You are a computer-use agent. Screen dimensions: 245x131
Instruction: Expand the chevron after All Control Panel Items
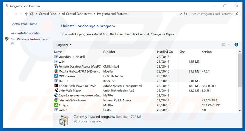tap(94, 14)
